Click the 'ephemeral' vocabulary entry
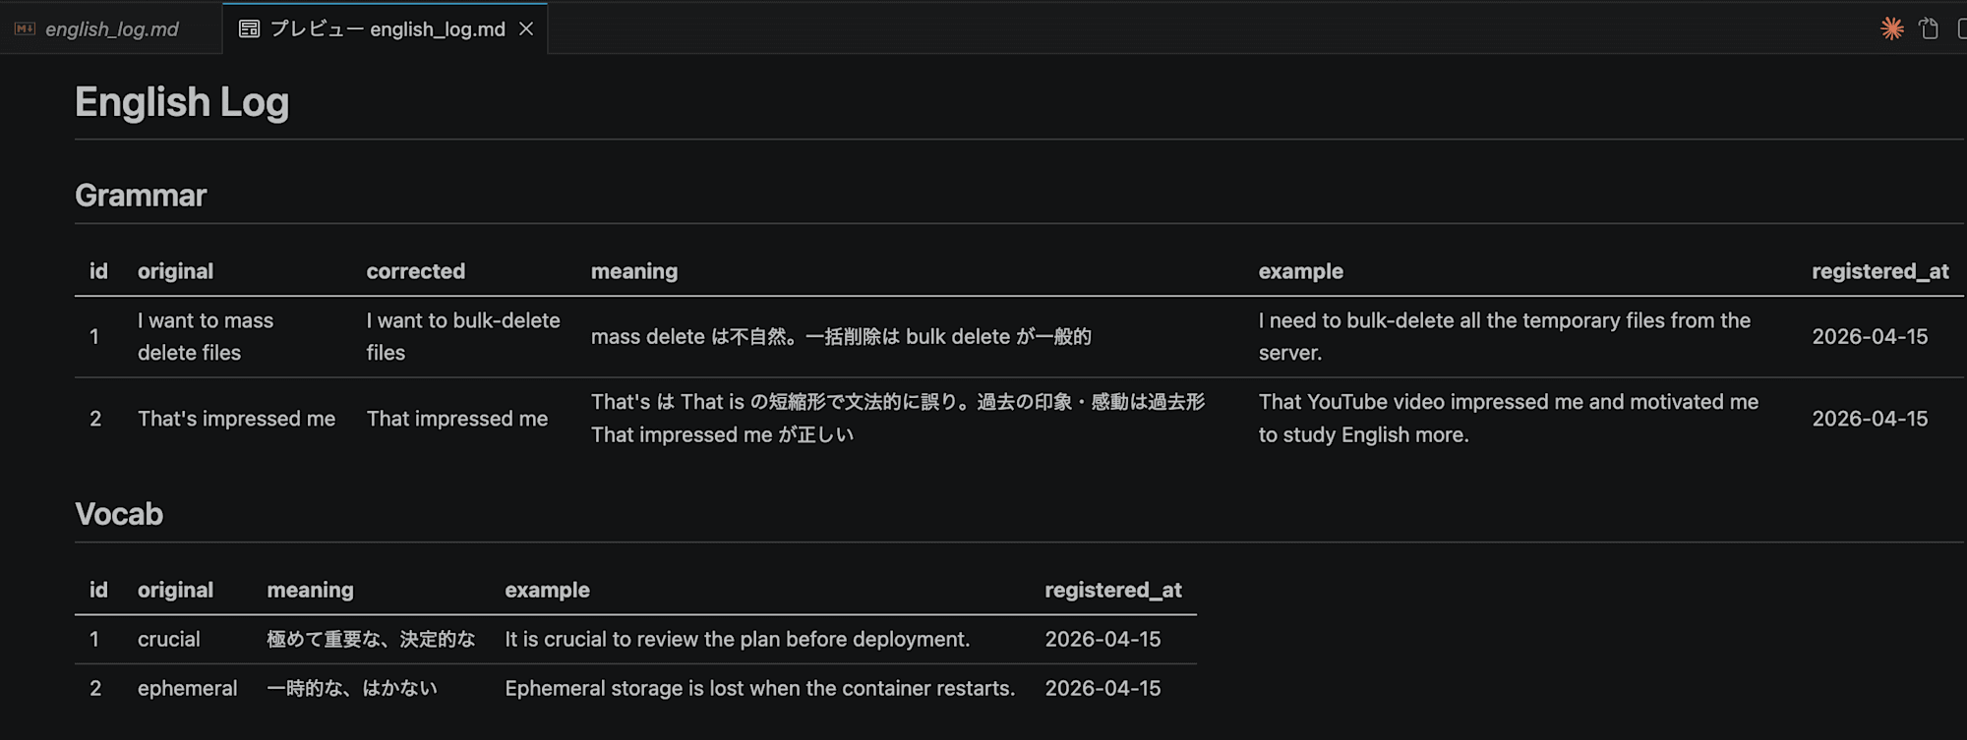Viewport: 1967px width, 740px height. (187, 688)
